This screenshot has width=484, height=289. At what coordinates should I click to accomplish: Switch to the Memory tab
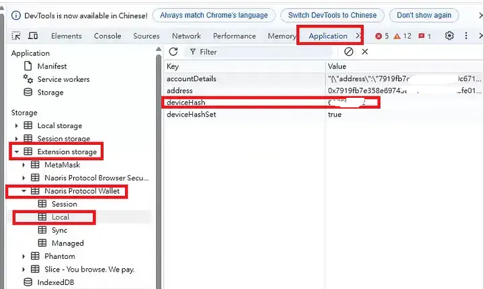point(282,36)
